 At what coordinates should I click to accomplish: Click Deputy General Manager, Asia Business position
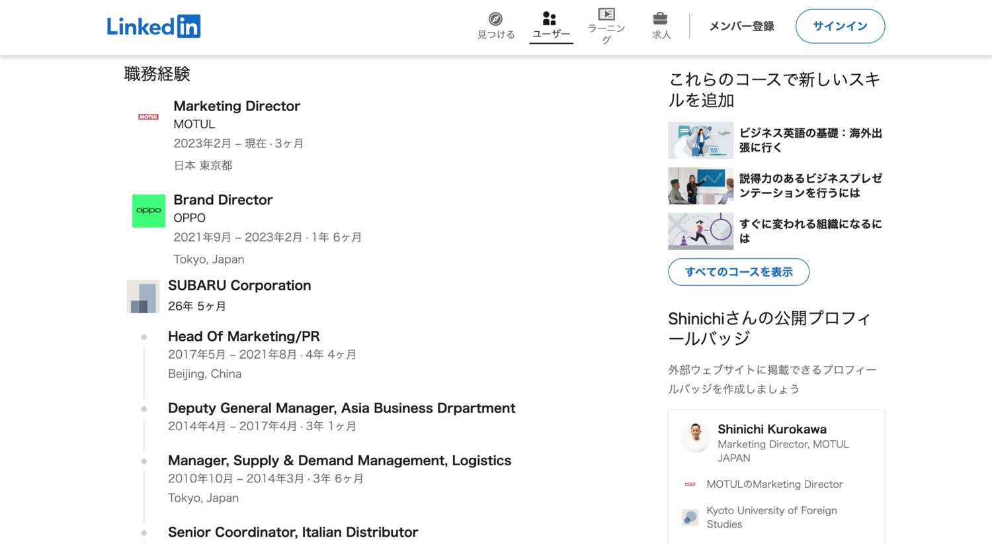[342, 408]
